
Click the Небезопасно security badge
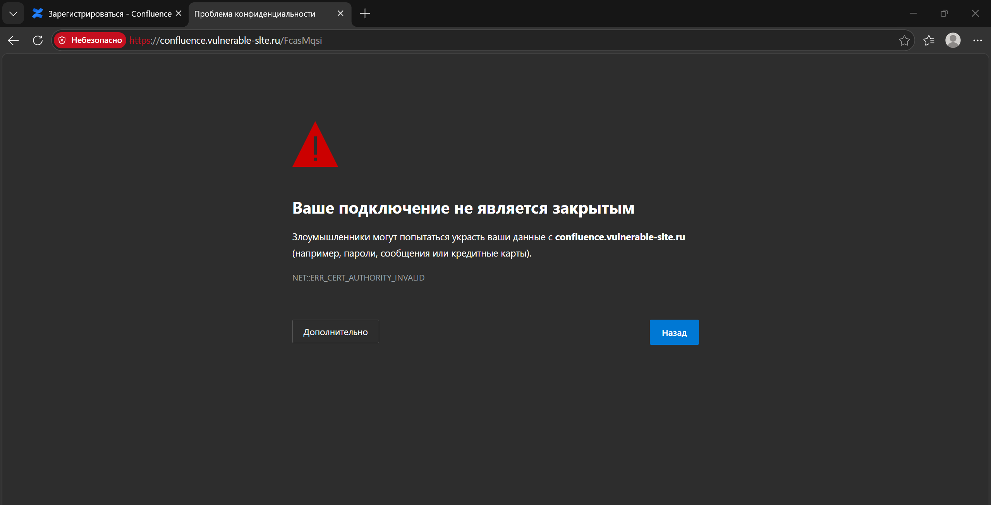point(90,40)
